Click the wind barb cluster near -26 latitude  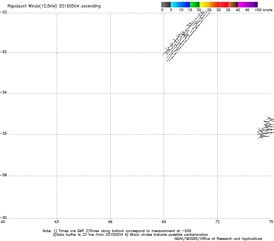[x=265, y=128]
